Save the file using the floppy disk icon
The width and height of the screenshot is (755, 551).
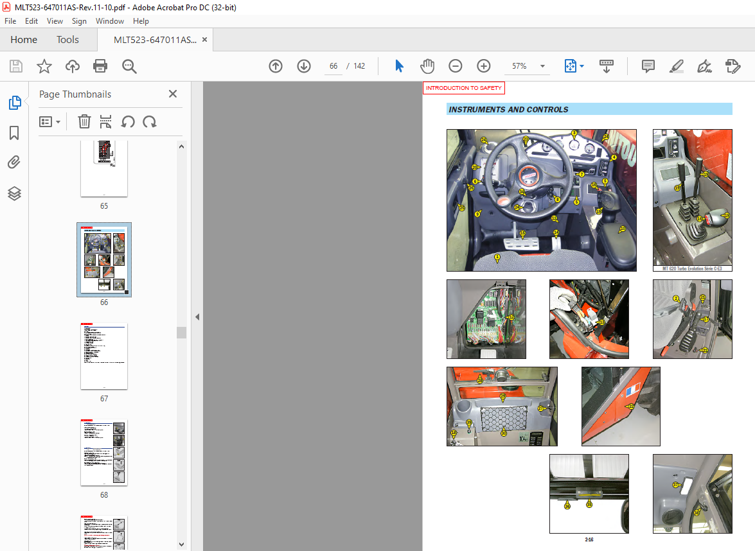tap(16, 66)
